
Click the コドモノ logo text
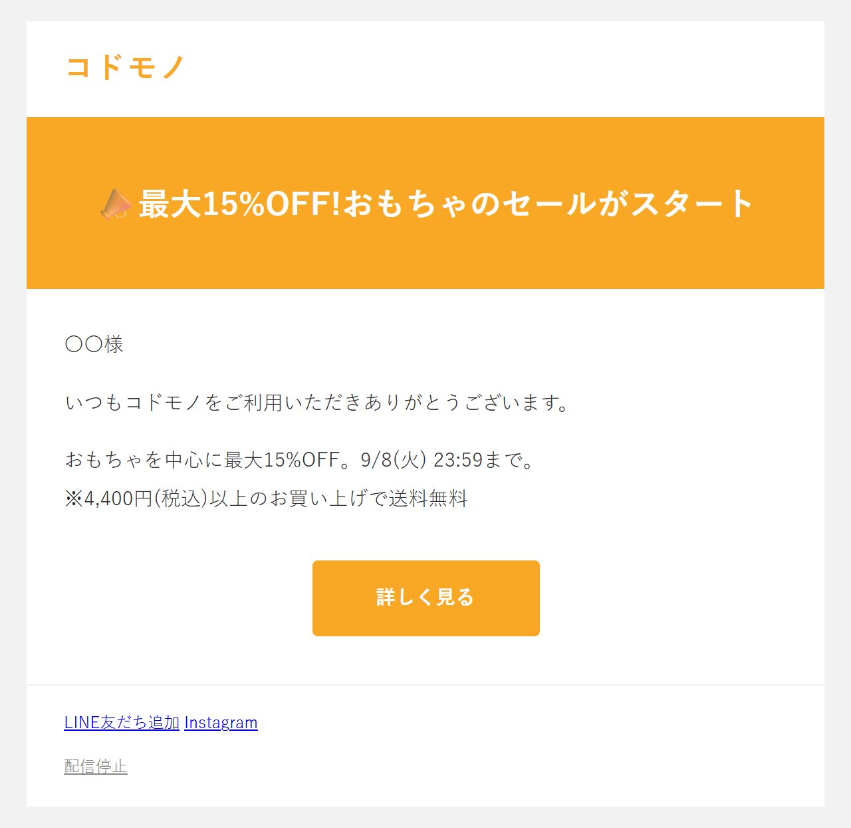point(125,67)
